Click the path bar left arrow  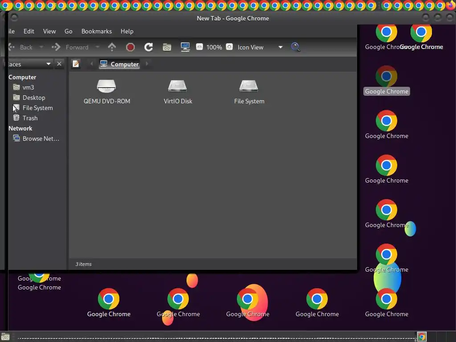coord(92,64)
